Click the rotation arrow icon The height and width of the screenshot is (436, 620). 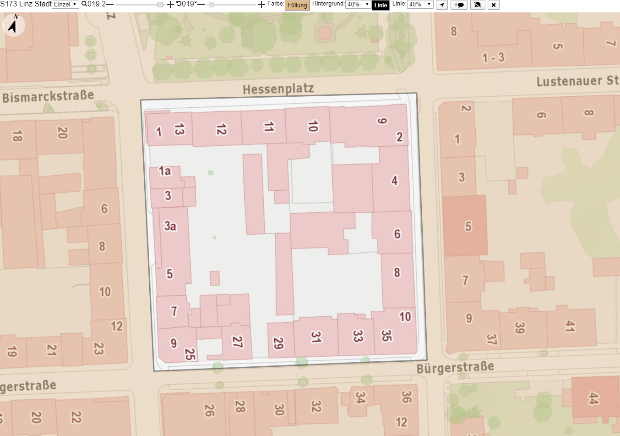click(x=179, y=4)
